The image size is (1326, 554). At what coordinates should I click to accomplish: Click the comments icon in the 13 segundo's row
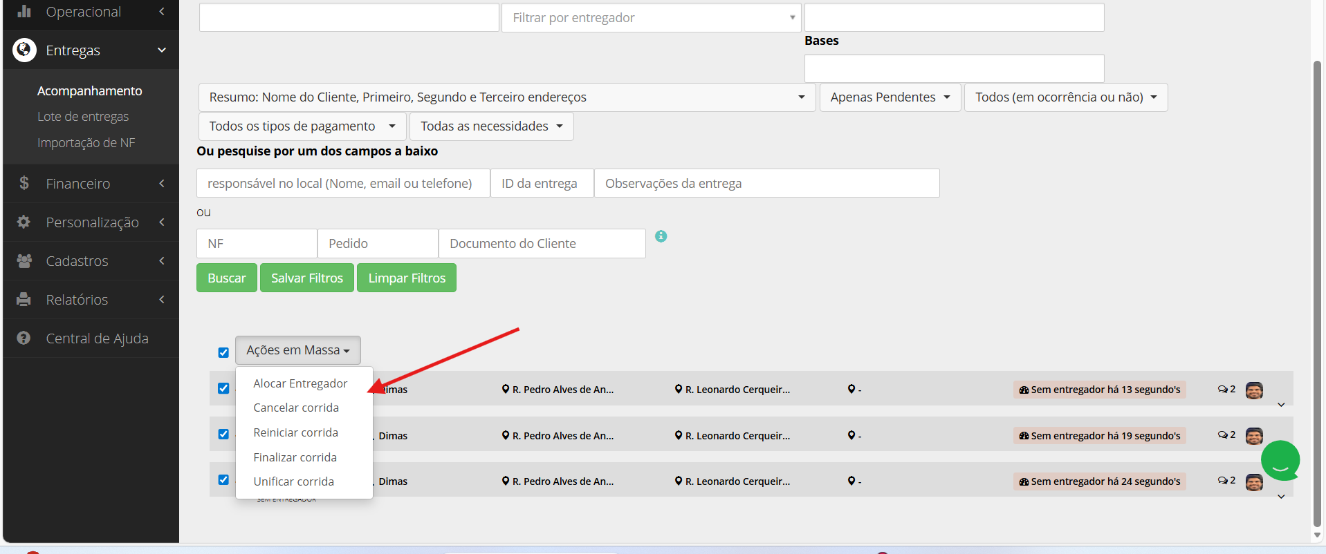coord(1222,390)
